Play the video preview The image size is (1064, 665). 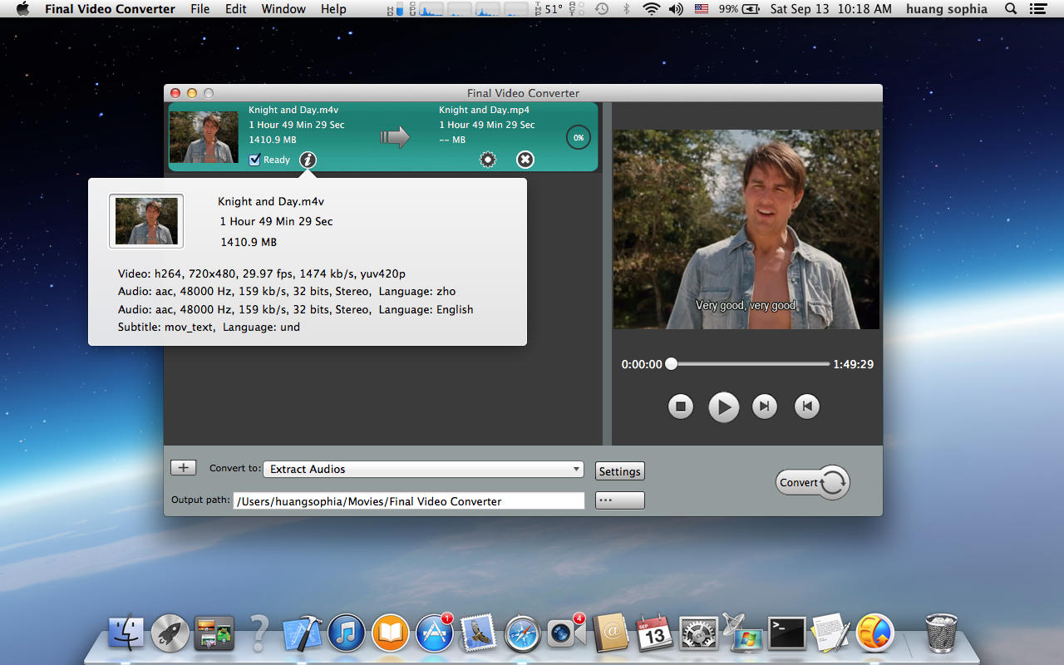(723, 407)
